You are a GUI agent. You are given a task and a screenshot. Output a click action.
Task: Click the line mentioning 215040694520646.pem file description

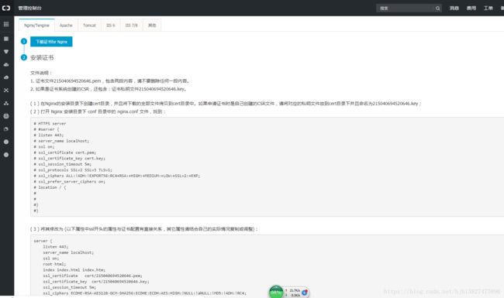click(x=110, y=80)
